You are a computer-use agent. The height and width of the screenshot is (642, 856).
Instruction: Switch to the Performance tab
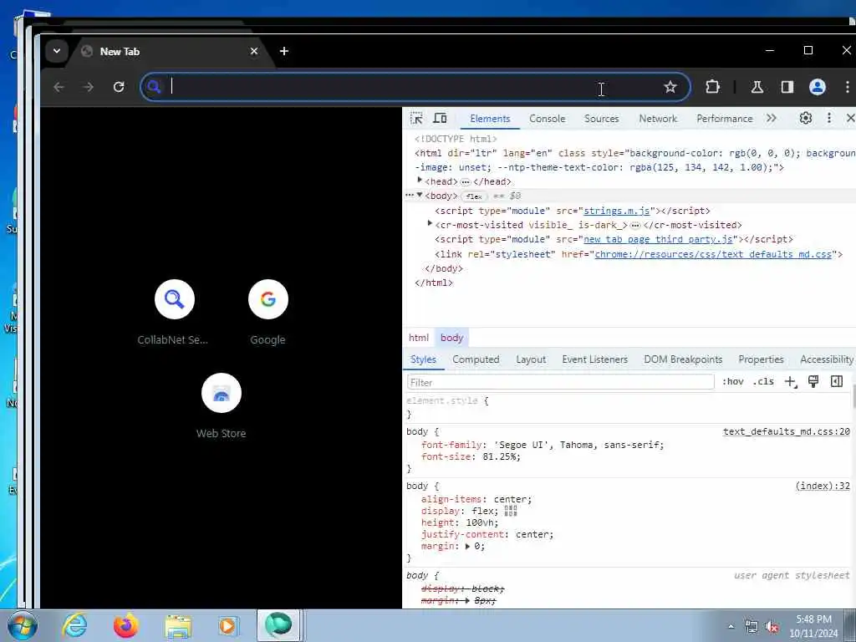[x=725, y=119]
